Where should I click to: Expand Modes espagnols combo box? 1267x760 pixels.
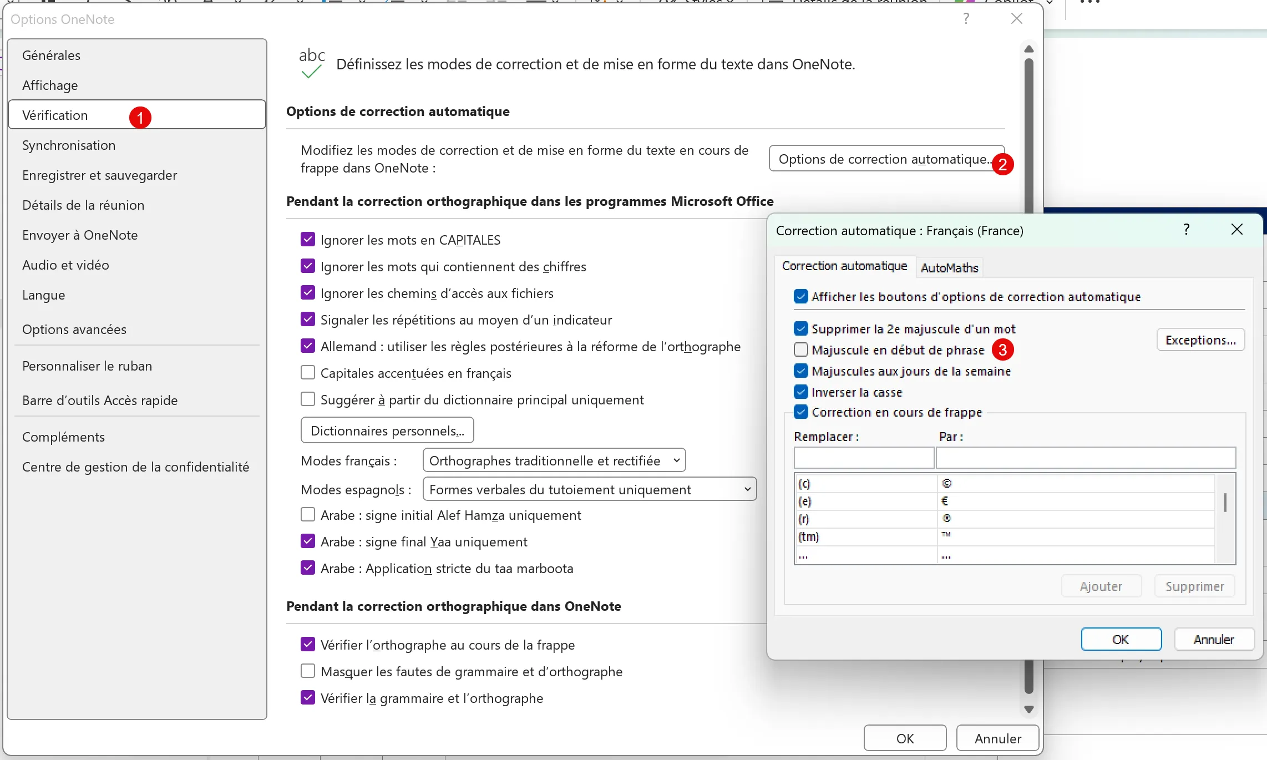[x=589, y=489]
